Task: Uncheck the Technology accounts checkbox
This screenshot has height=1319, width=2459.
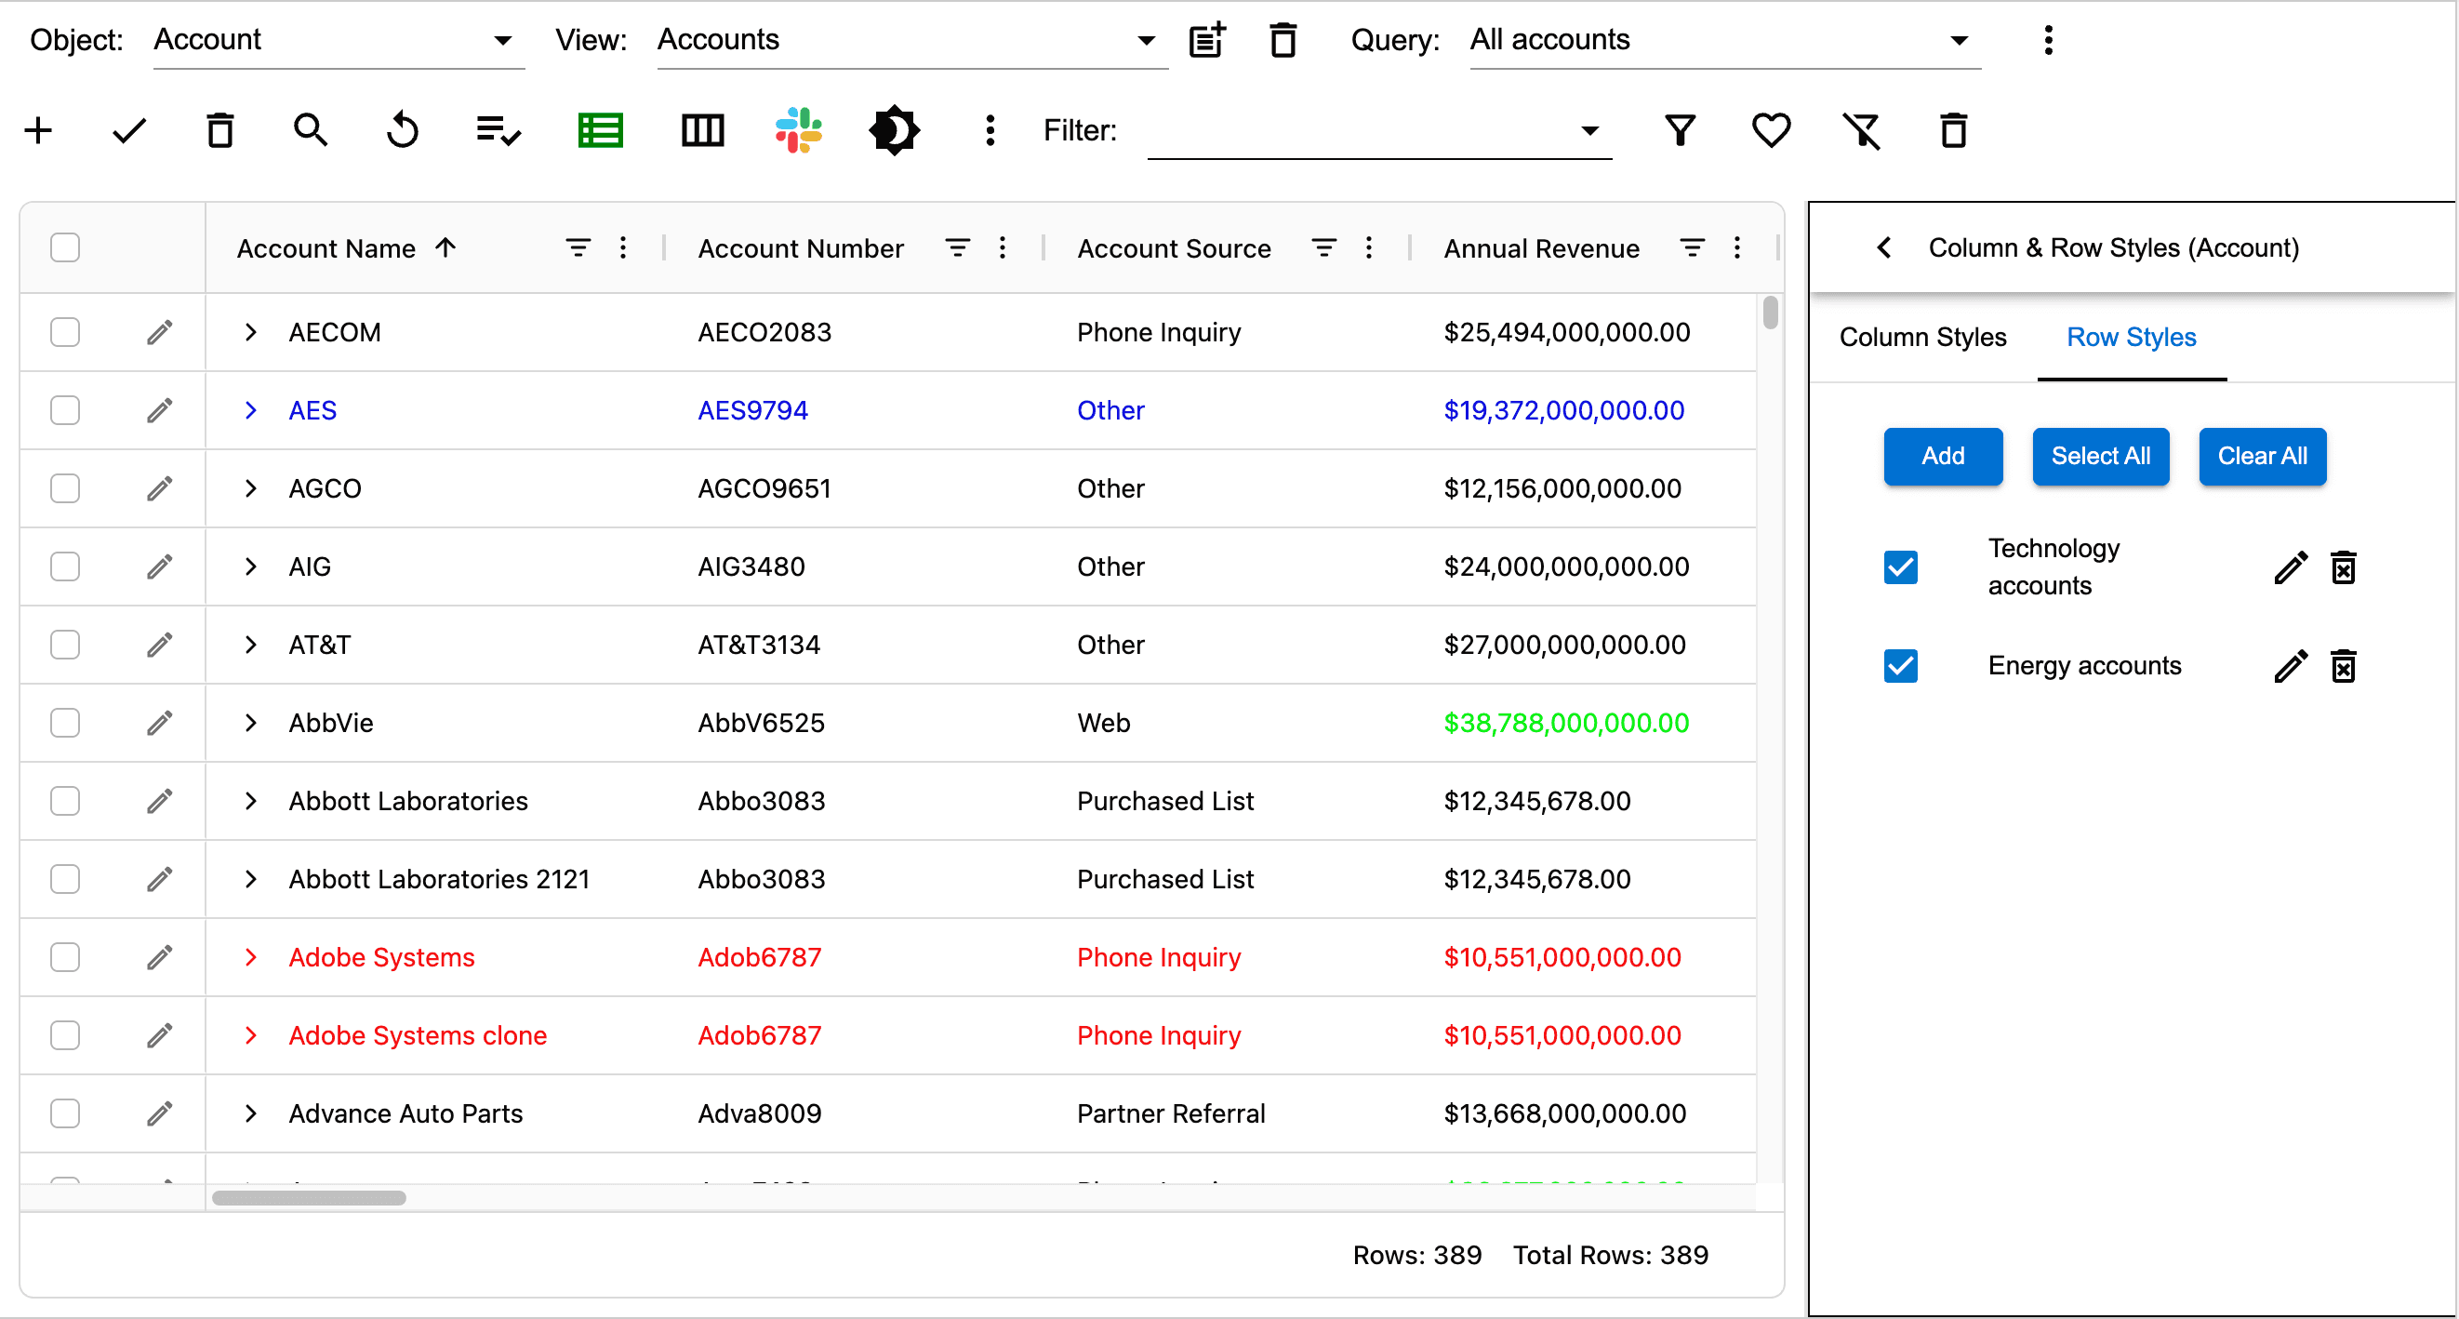Action: (x=1900, y=567)
